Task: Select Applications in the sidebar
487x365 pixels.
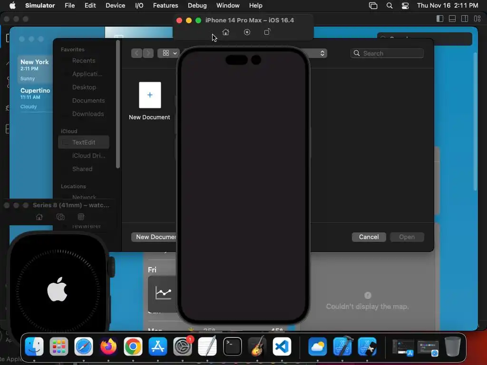Action: 84,74
